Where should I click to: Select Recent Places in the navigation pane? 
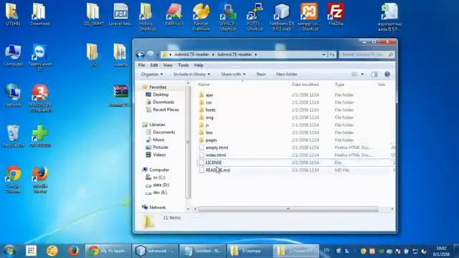tap(163, 110)
